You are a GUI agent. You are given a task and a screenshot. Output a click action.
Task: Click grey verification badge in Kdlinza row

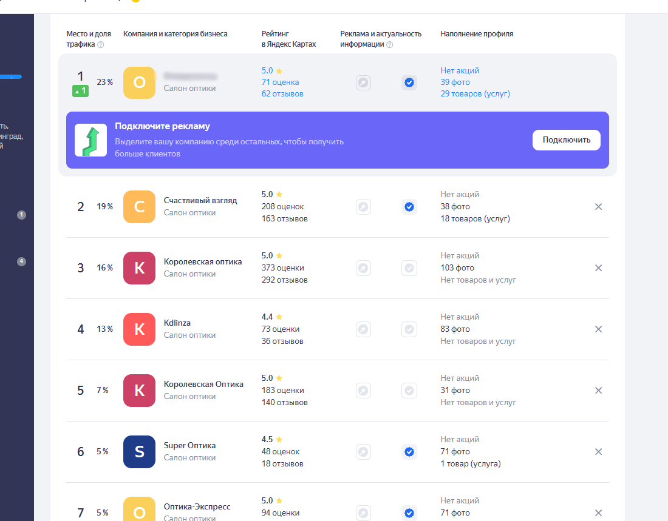click(x=409, y=329)
